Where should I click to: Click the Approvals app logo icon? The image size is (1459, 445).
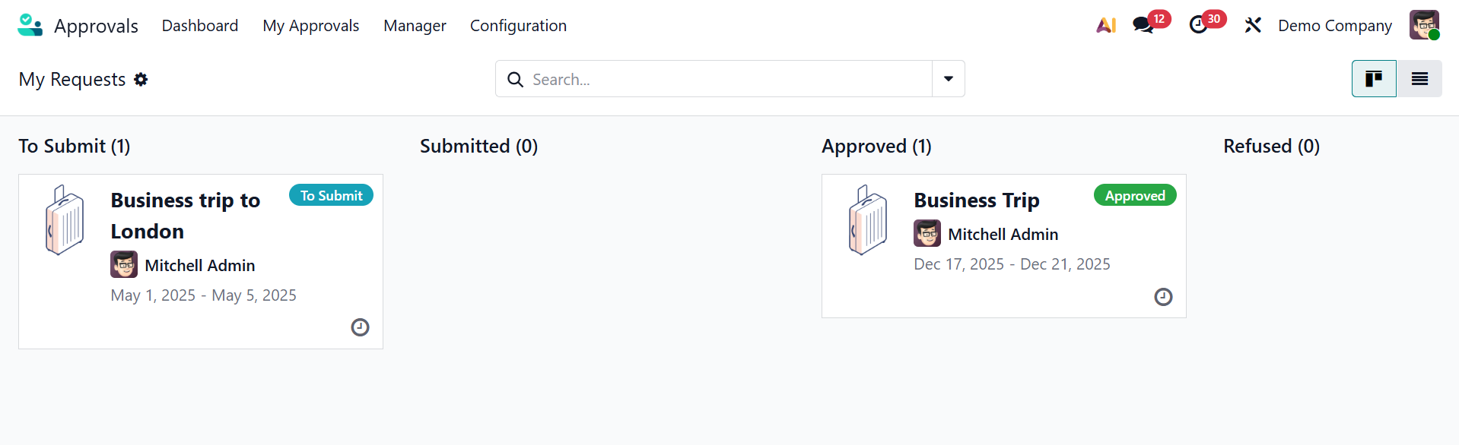(x=30, y=25)
